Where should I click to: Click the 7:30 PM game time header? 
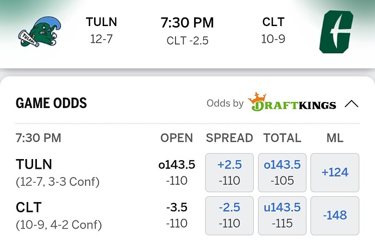point(187,23)
